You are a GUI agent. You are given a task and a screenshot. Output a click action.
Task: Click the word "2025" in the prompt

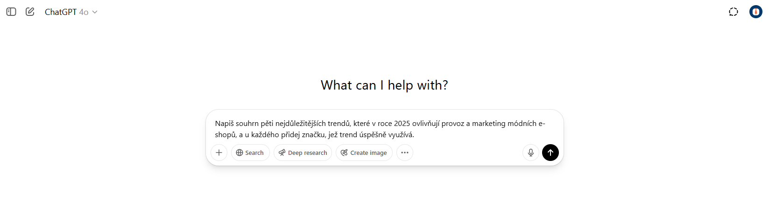click(x=402, y=124)
